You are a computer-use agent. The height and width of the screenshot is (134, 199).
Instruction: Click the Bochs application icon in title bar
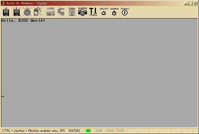4,3
